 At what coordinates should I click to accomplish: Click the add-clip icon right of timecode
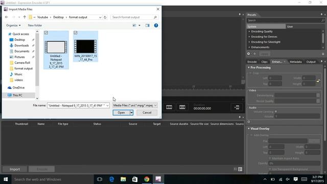237,107
